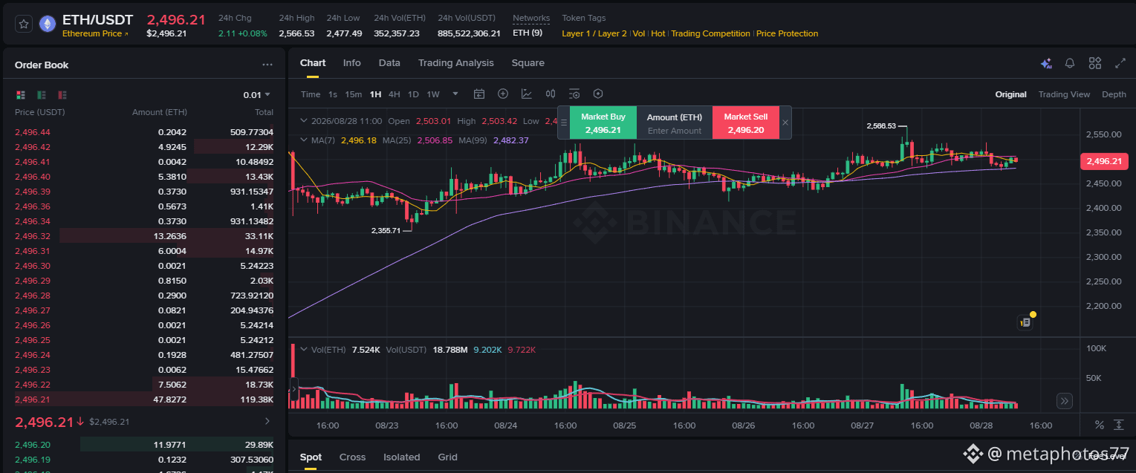Open the 0.01 price precision dropdown
This screenshot has height=473, width=1136.
[x=257, y=95]
